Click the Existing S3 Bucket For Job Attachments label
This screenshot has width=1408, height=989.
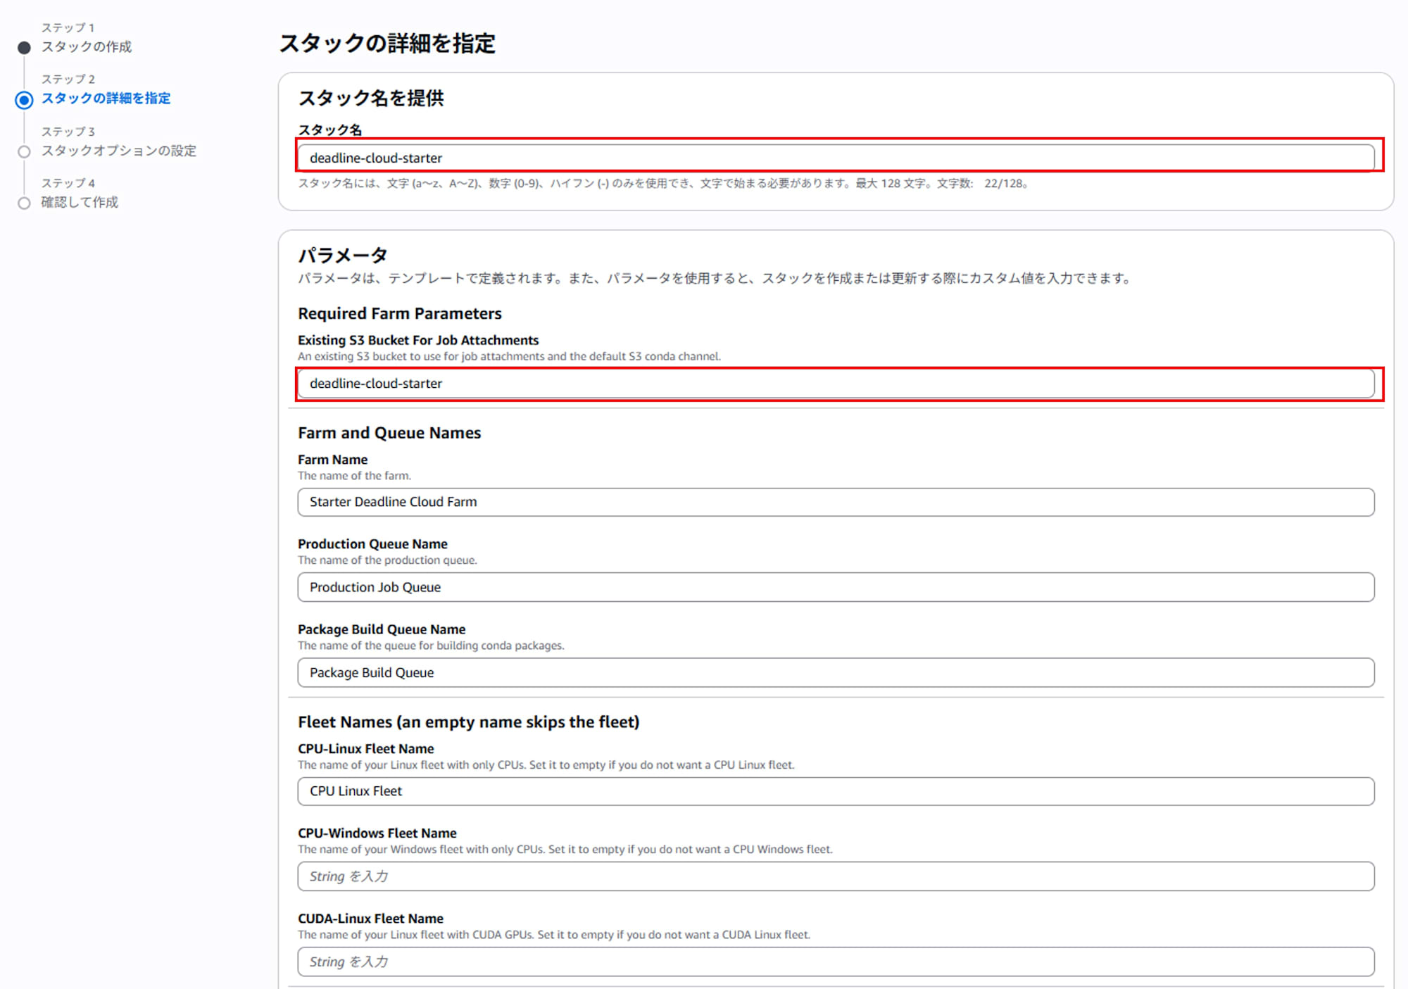point(418,340)
